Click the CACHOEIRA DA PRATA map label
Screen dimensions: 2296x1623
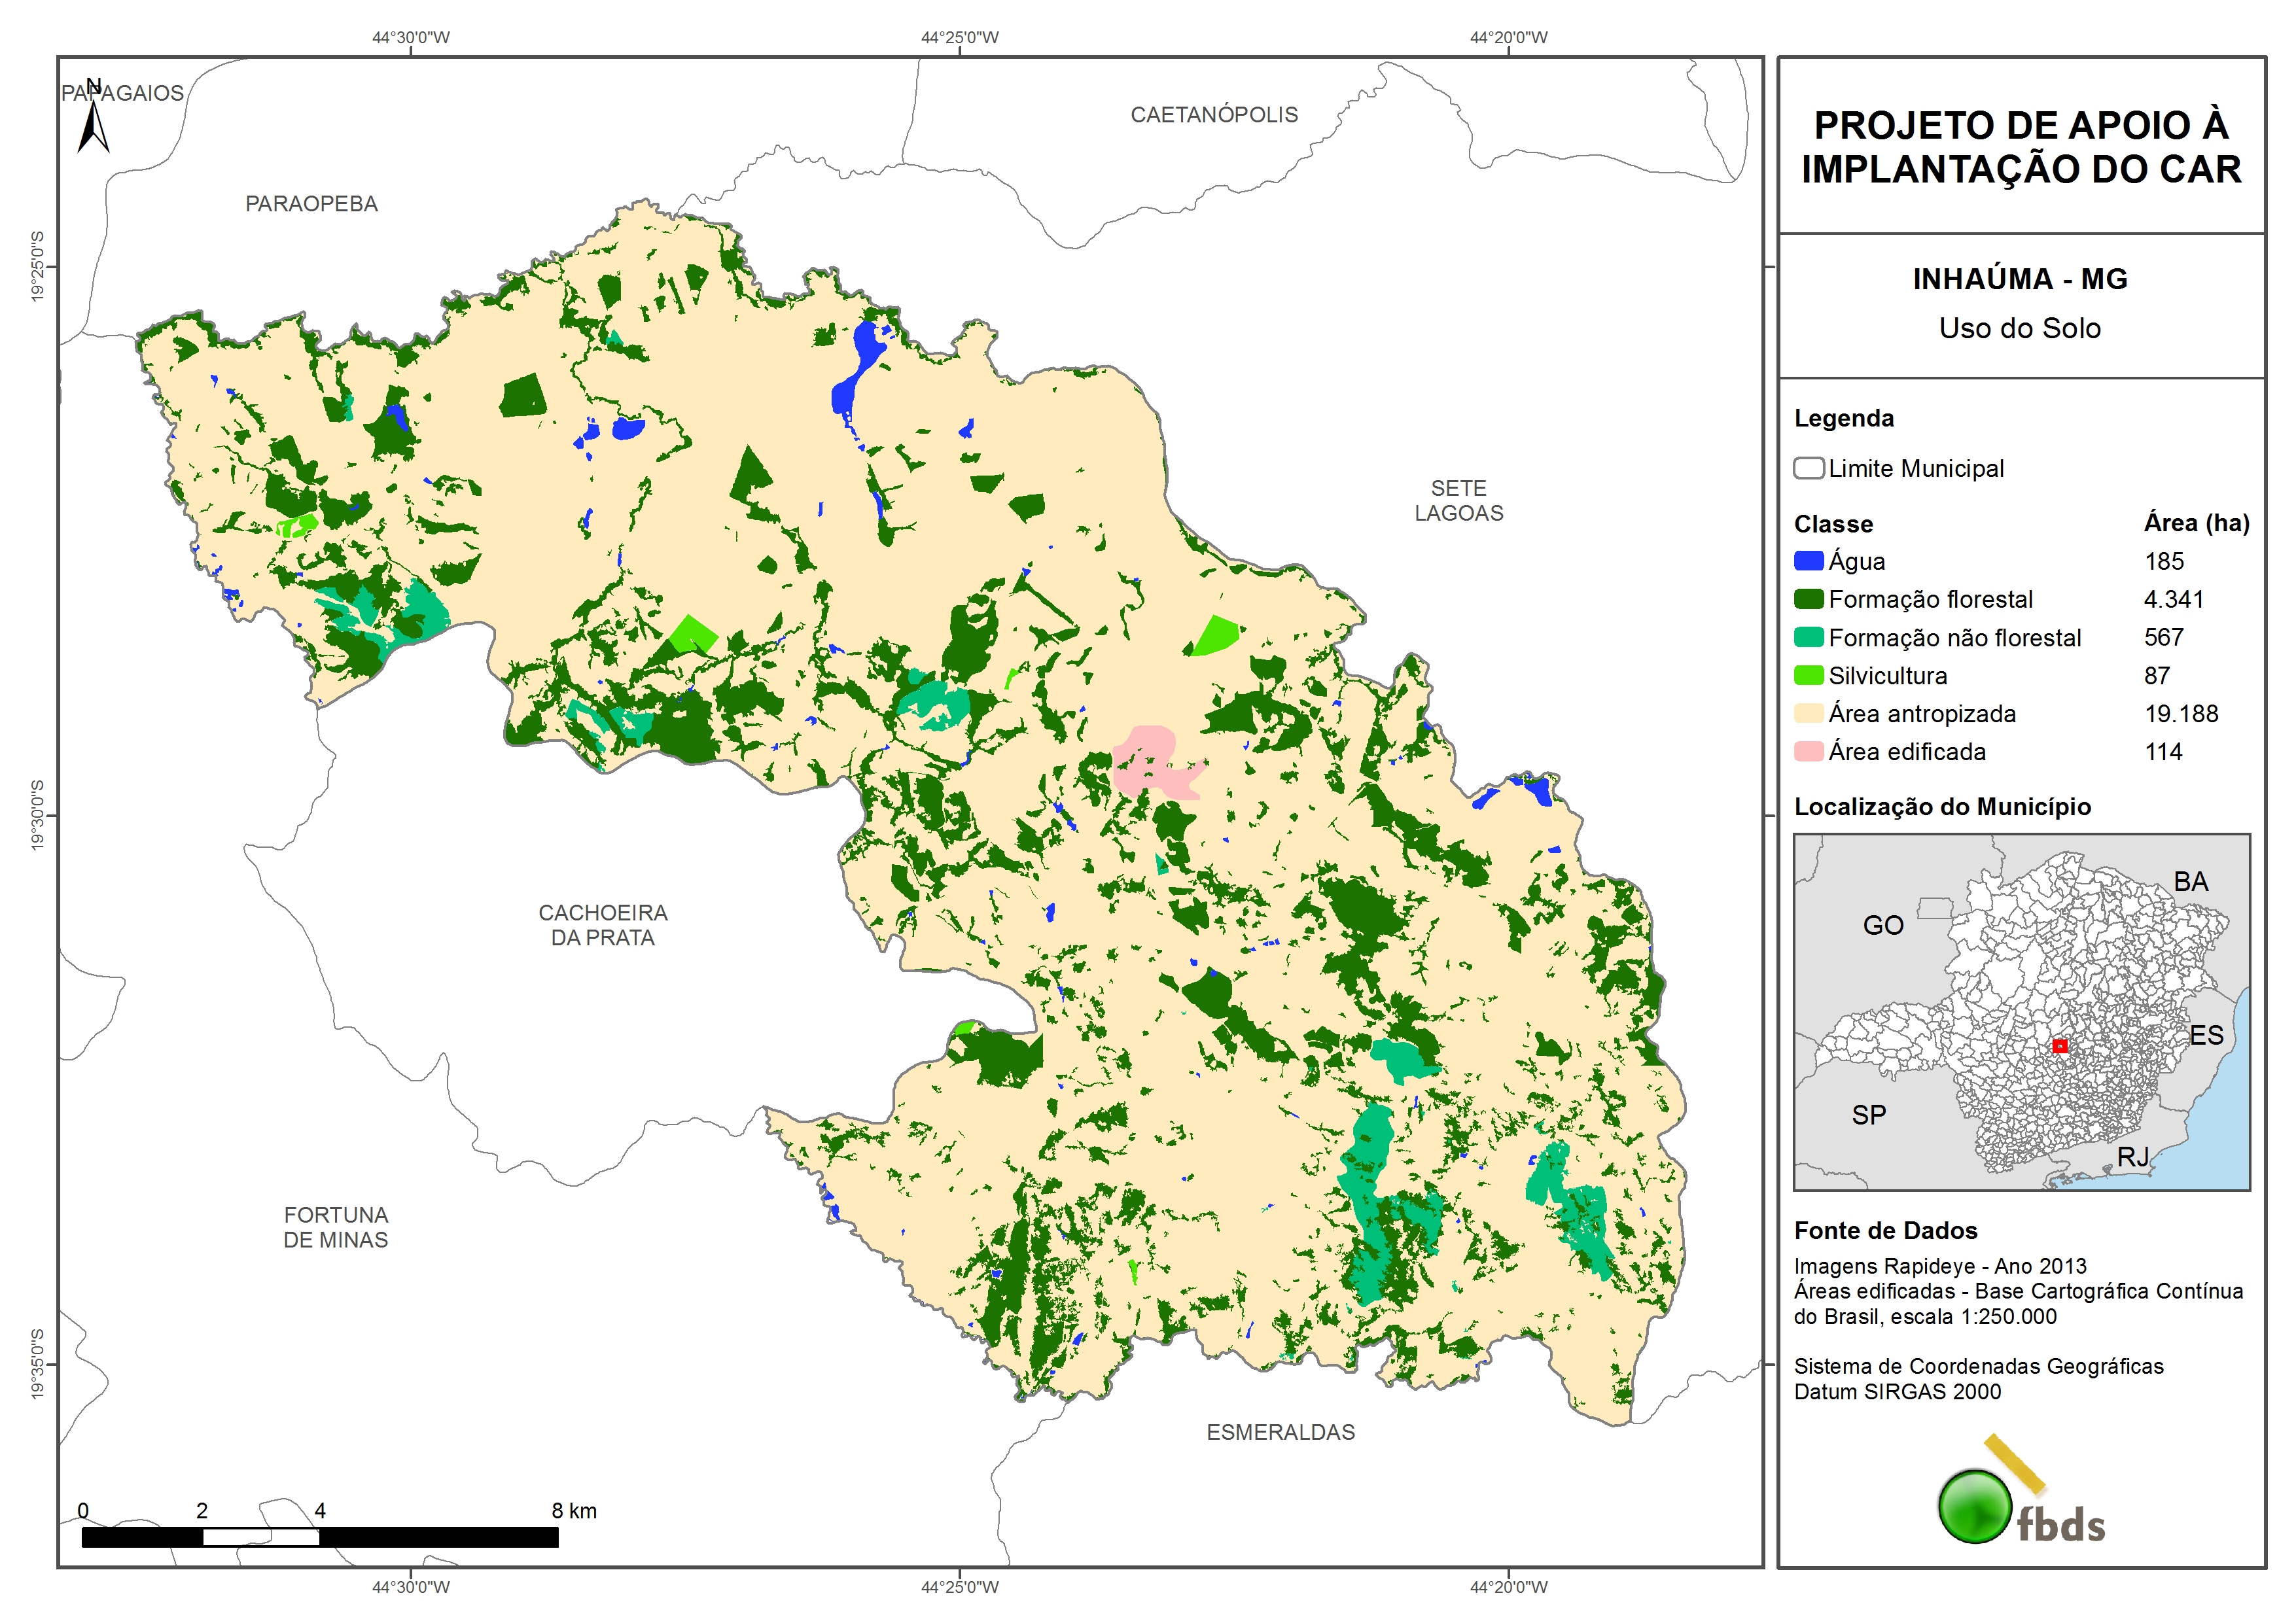[602, 925]
